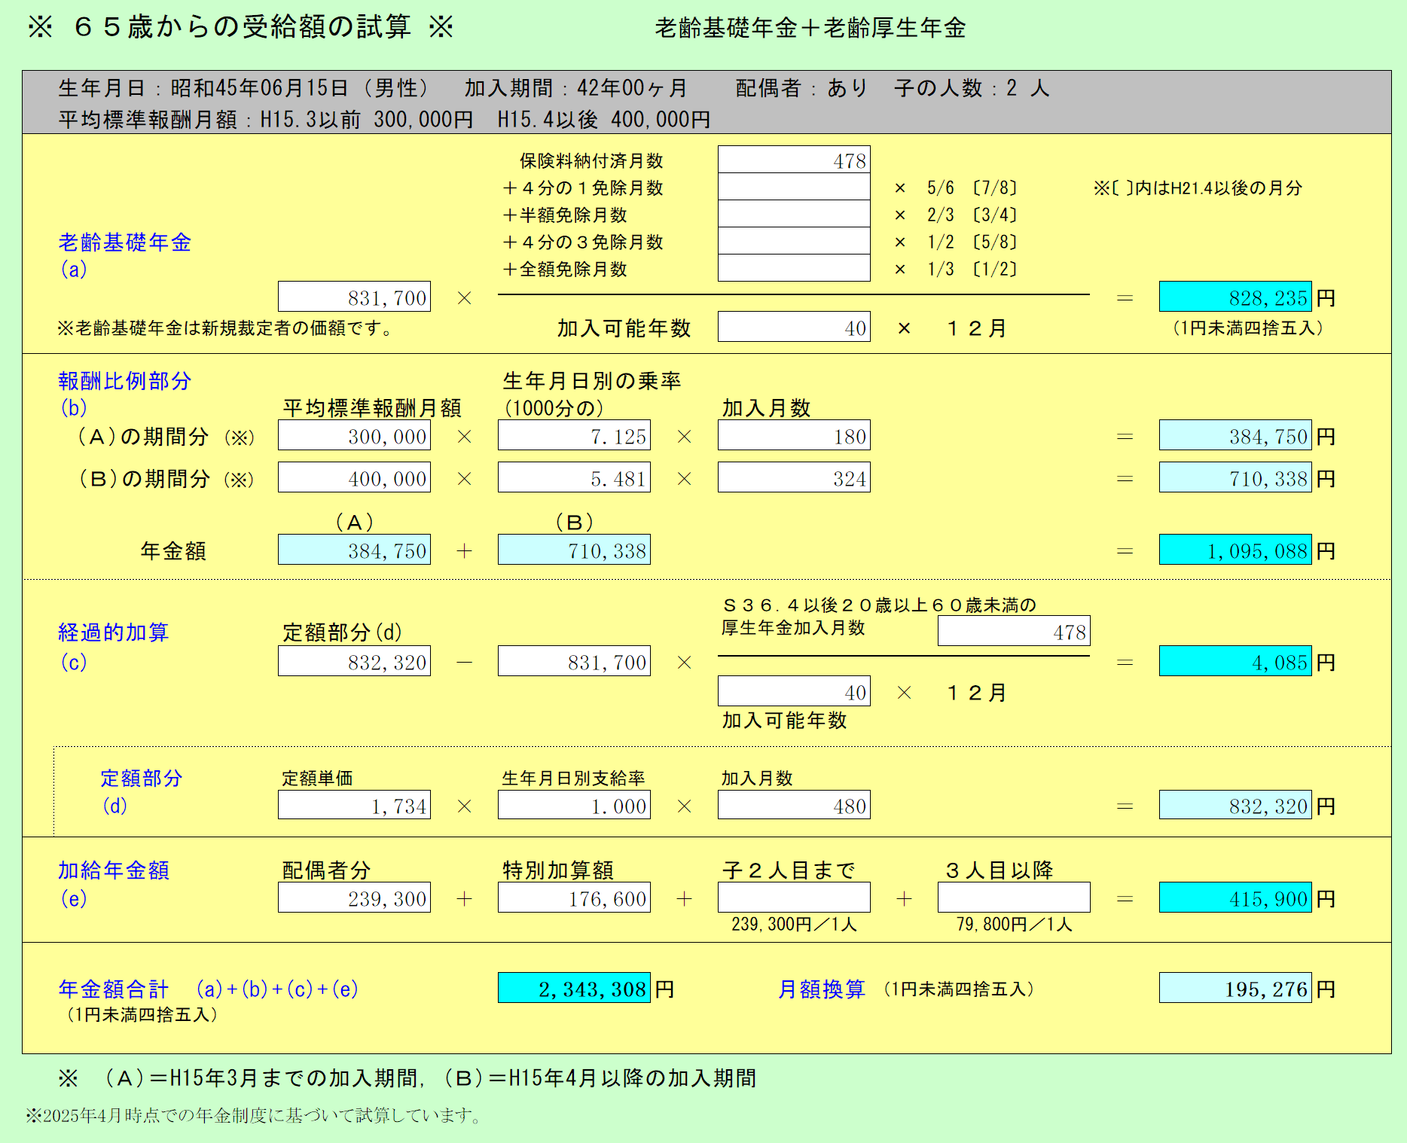Select the 828,235 result cell
This screenshot has width=1407, height=1143.
[x=1235, y=297]
